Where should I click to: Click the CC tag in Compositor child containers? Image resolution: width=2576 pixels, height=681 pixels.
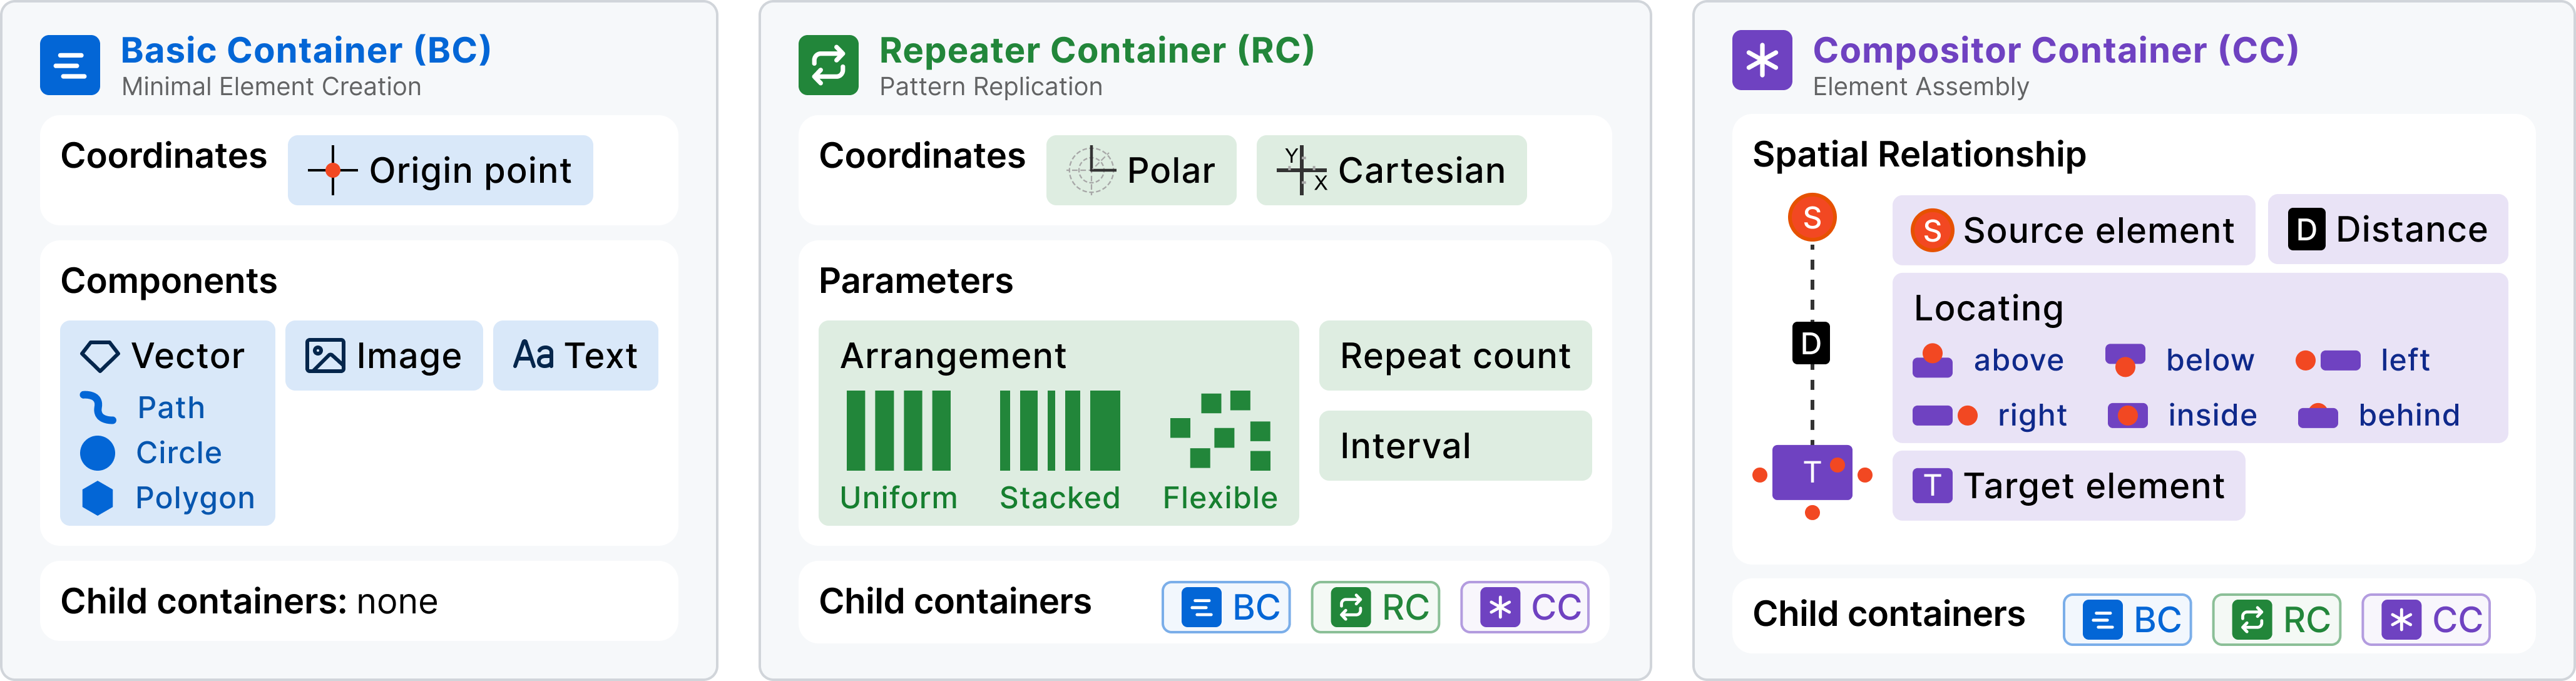click(2426, 620)
